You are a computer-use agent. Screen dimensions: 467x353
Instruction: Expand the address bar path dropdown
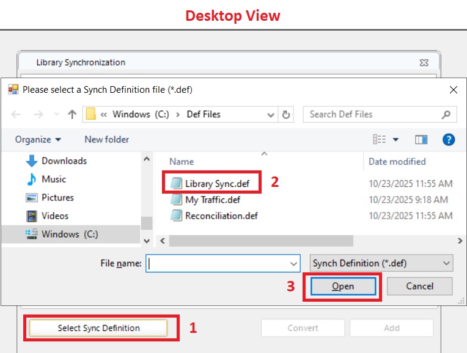(x=270, y=115)
